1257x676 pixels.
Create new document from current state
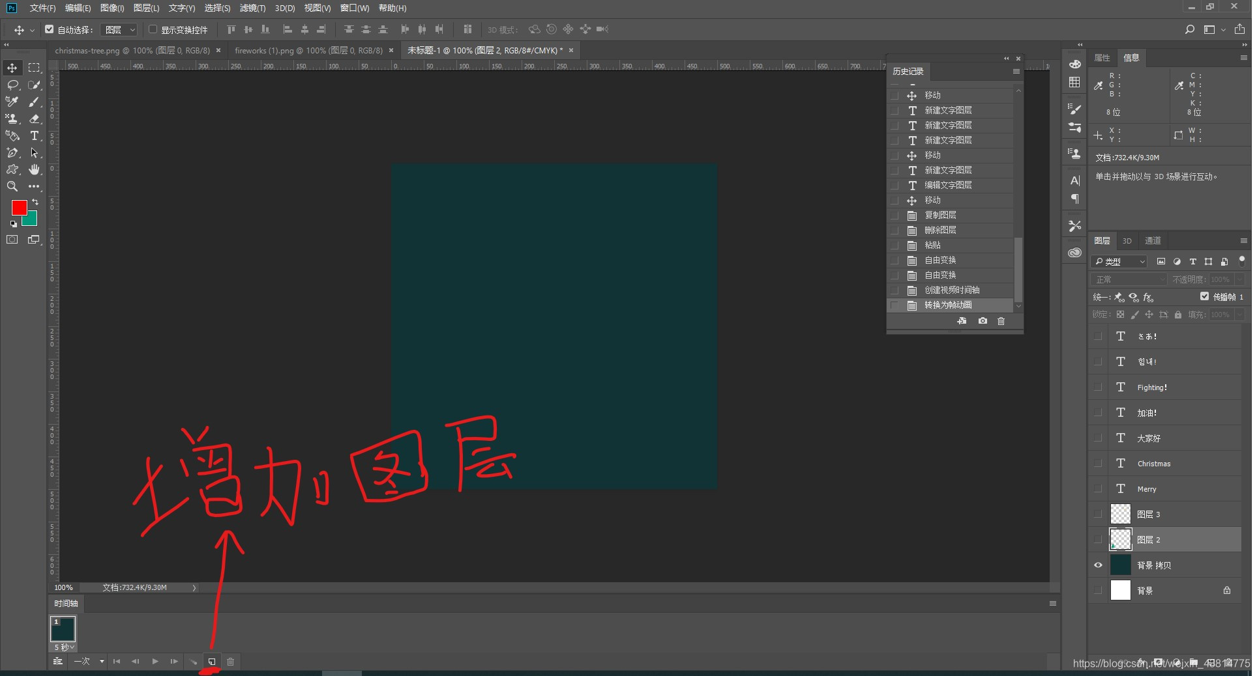click(x=962, y=321)
